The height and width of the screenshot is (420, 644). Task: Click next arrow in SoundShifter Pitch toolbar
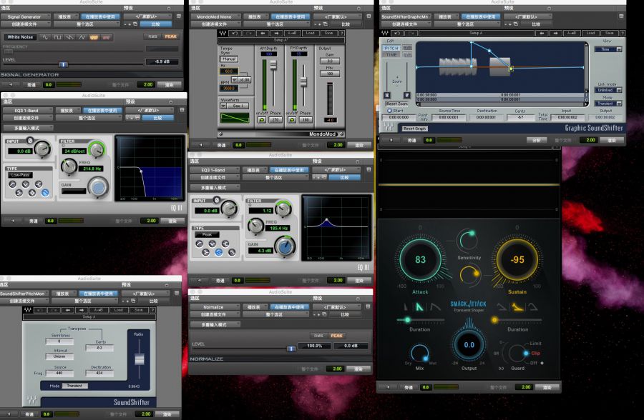click(82, 310)
